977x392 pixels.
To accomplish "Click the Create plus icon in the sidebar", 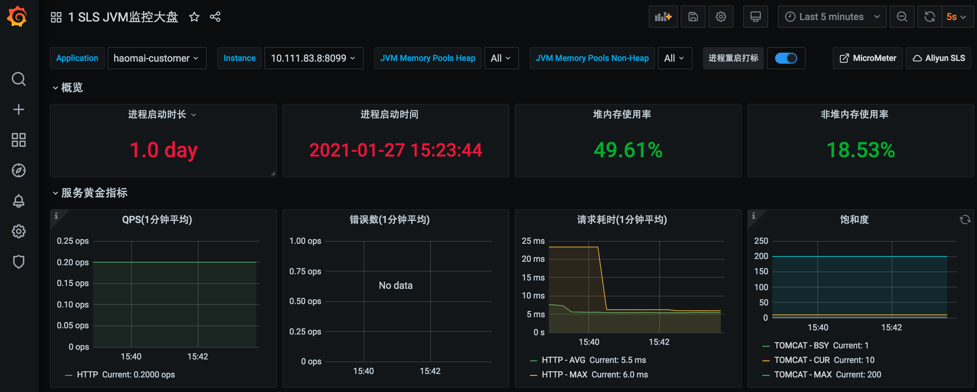I will click(19, 110).
